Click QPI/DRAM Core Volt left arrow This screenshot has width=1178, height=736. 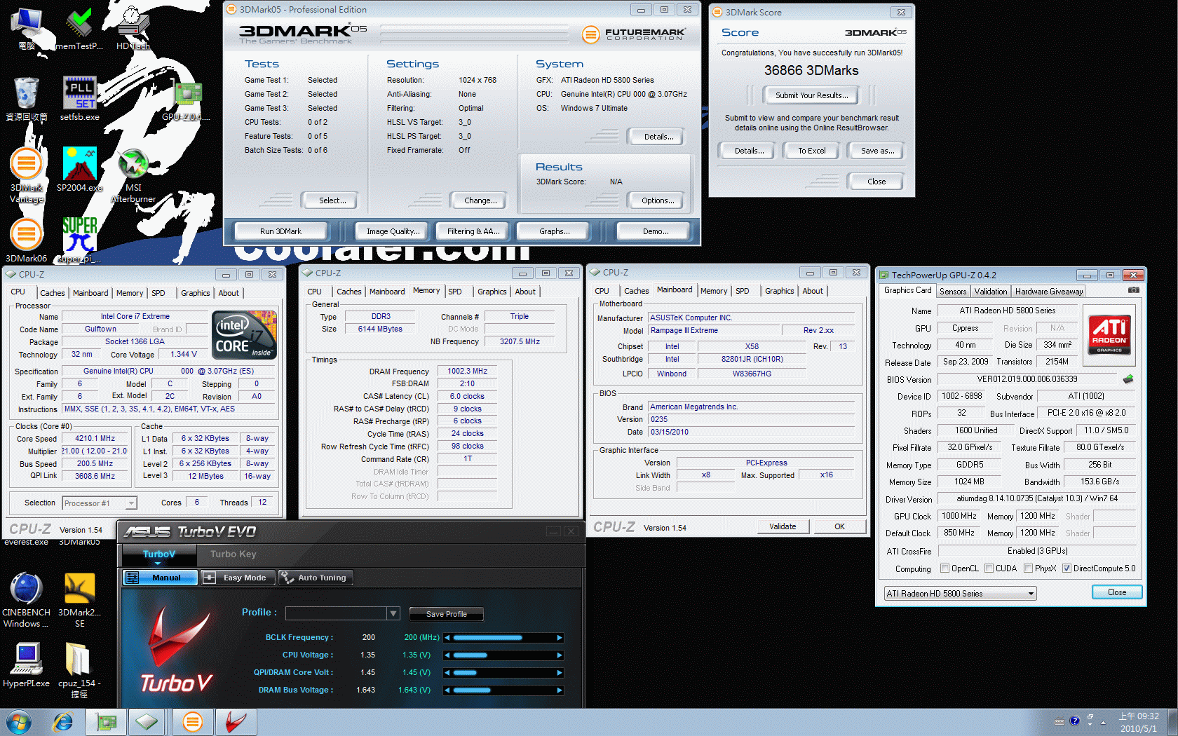(x=447, y=673)
